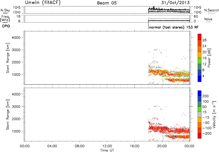Screen dimensions: 219x152
Task: Click the "4" label on the power scale
Action: [x=203, y=76]
